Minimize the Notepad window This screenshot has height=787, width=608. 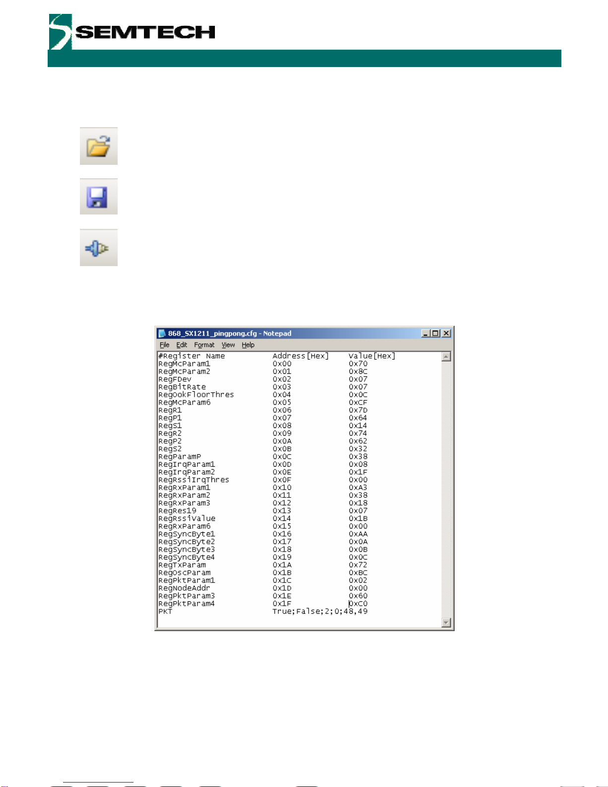(x=425, y=333)
